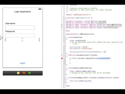125x94 pixels.
Task: Select the storyboard entry point arrow
Action: click(x=1, y=38)
